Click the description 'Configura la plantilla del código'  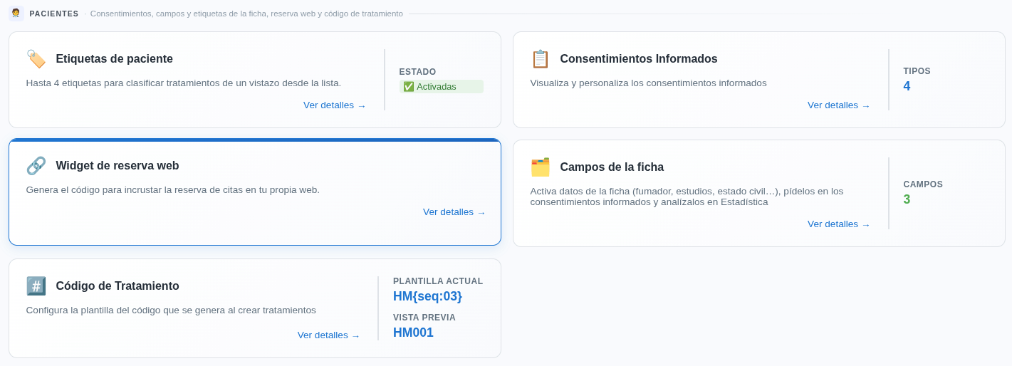tap(171, 310)
